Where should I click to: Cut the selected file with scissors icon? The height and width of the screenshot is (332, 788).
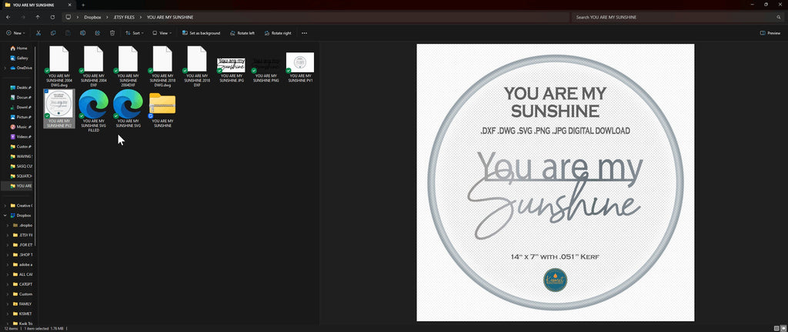tap(38, 33)
